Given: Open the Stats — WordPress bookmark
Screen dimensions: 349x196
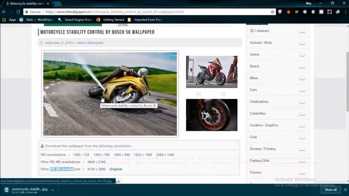Looking at the screenshot, I should [x=37, y=20].
